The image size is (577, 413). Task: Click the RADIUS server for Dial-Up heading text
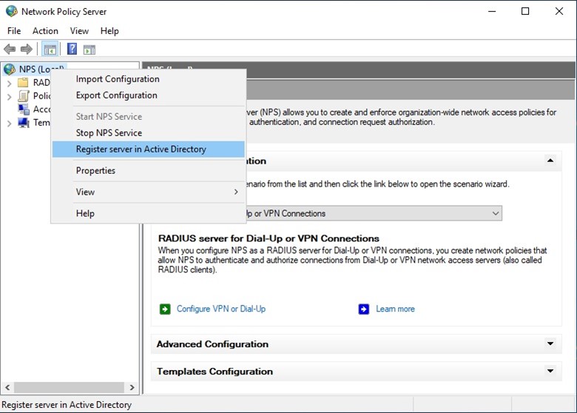click(269, 238)
